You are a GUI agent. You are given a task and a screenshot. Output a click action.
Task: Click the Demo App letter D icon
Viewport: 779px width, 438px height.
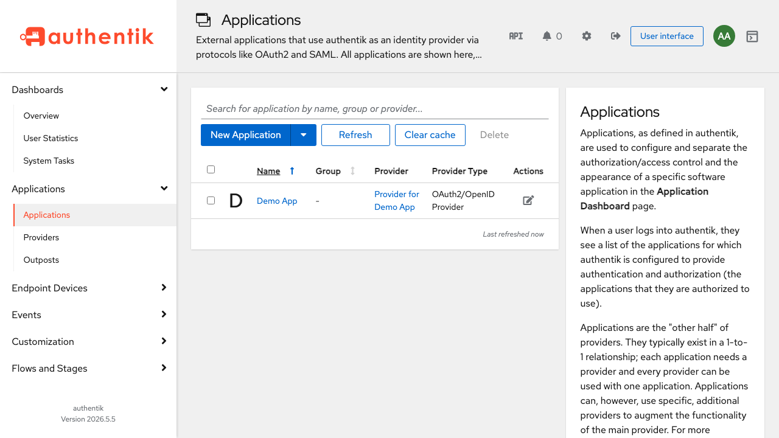point(236,201)
